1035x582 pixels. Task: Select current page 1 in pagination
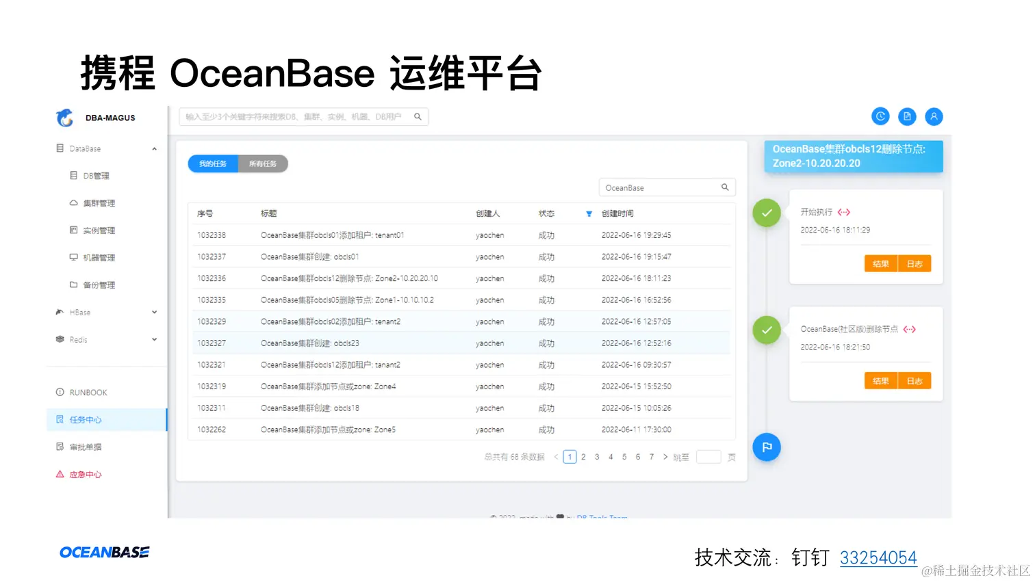pos(570,457)
